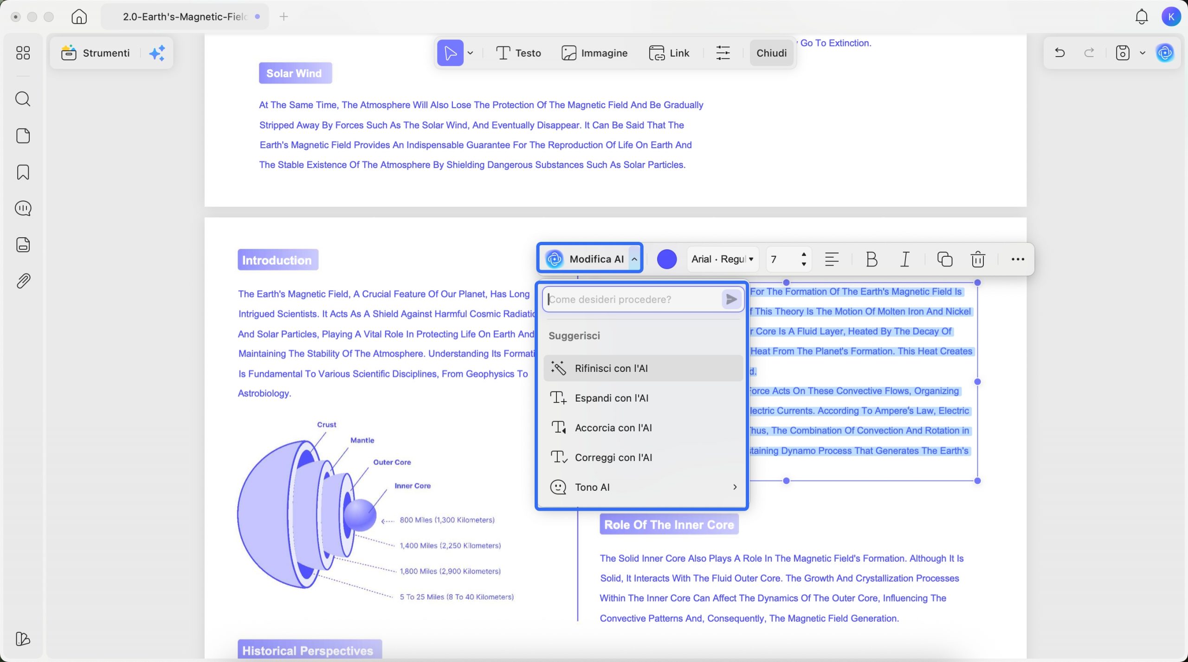Open the attachments paperclip icon
This screenshot has width=1188, height=662.
point(23,281)
